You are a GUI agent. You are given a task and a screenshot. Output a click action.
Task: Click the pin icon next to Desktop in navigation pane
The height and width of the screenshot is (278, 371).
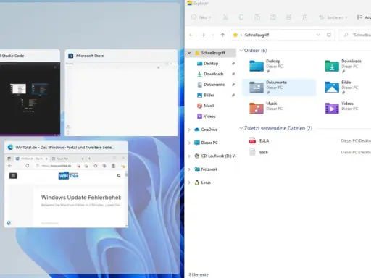pos(233,64)
